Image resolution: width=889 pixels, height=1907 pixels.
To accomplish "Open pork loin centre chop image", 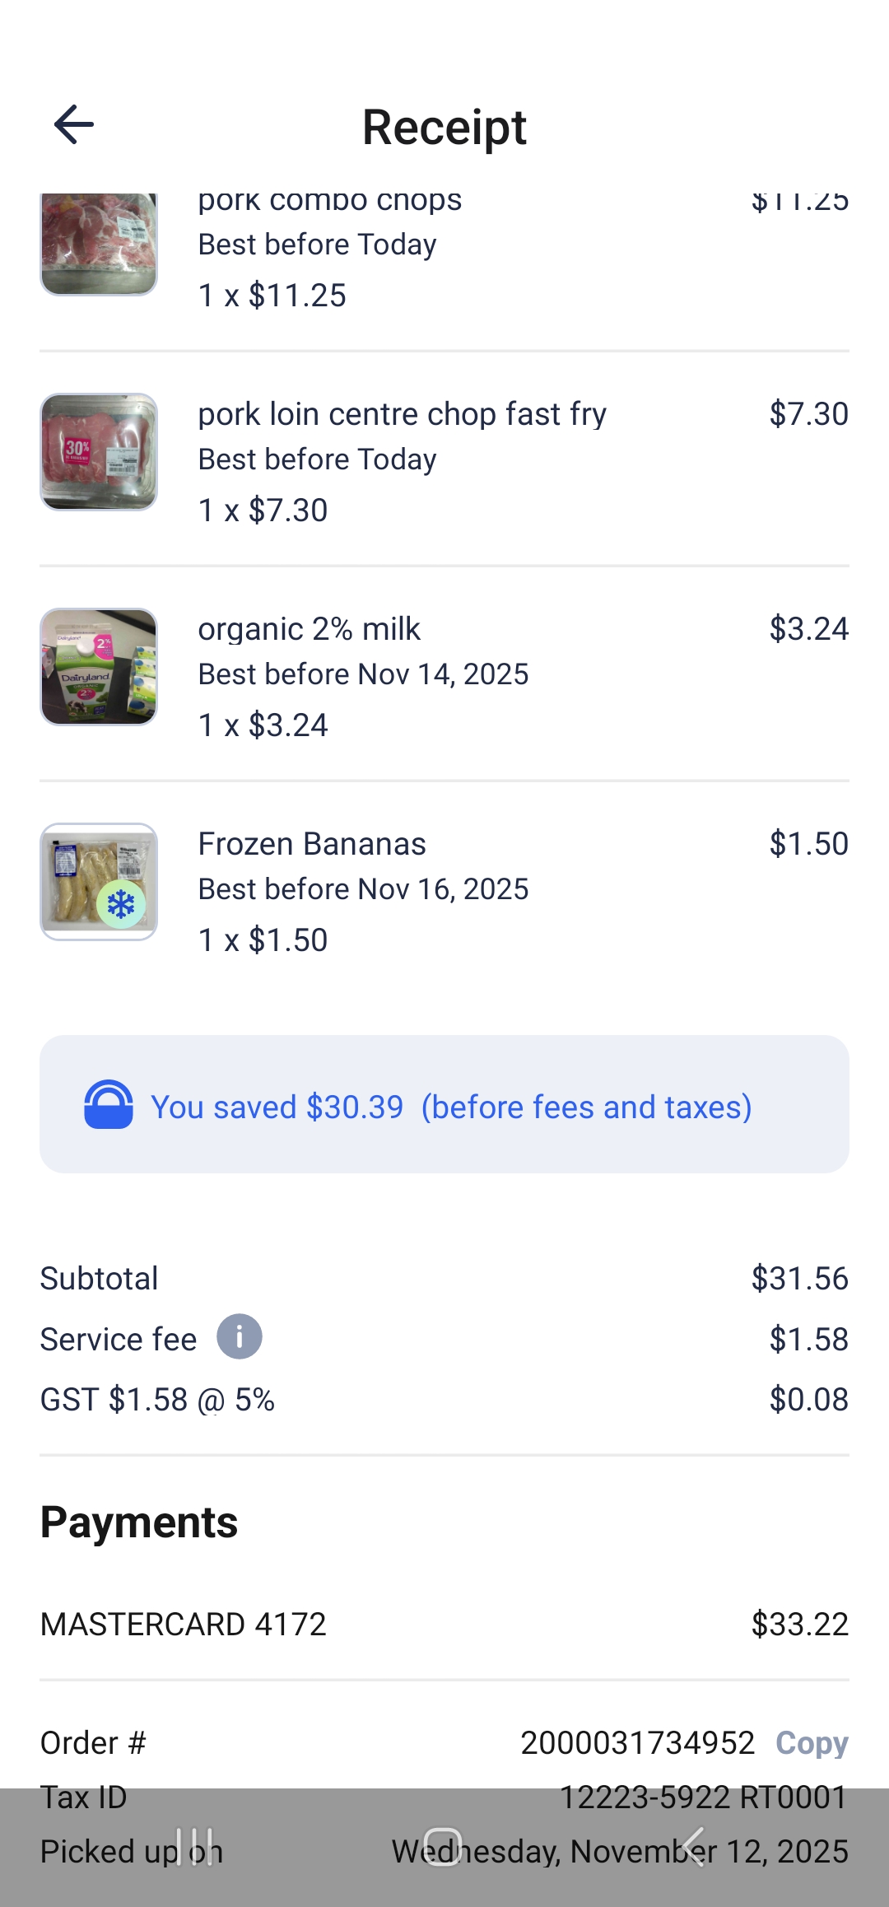I will point(99,452).
